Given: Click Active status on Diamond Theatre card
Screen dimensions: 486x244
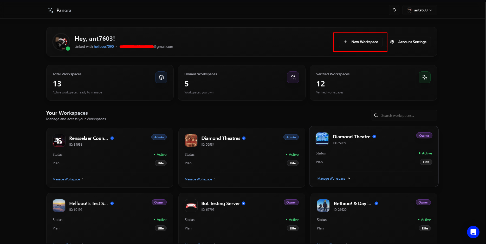Looking at the screenshot, I should pos(425,153).
